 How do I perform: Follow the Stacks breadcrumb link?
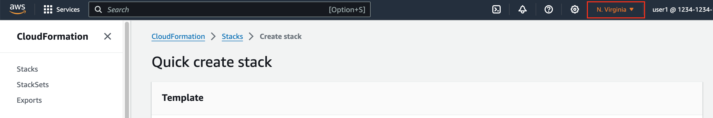[x=232, y=36]
